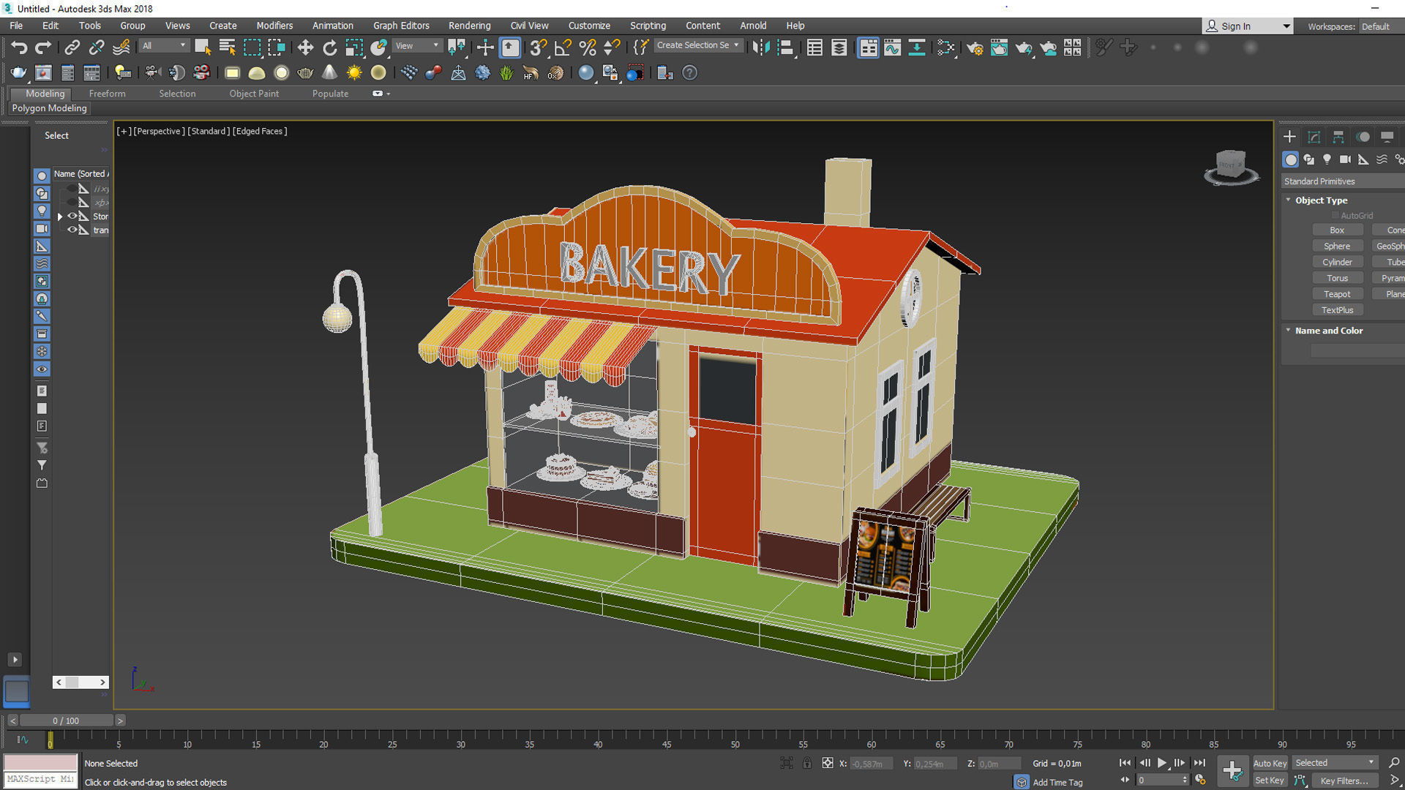
Task: Open the reference coordinate View dropdown
Action: pyautogui.click(x=417, y=45)
